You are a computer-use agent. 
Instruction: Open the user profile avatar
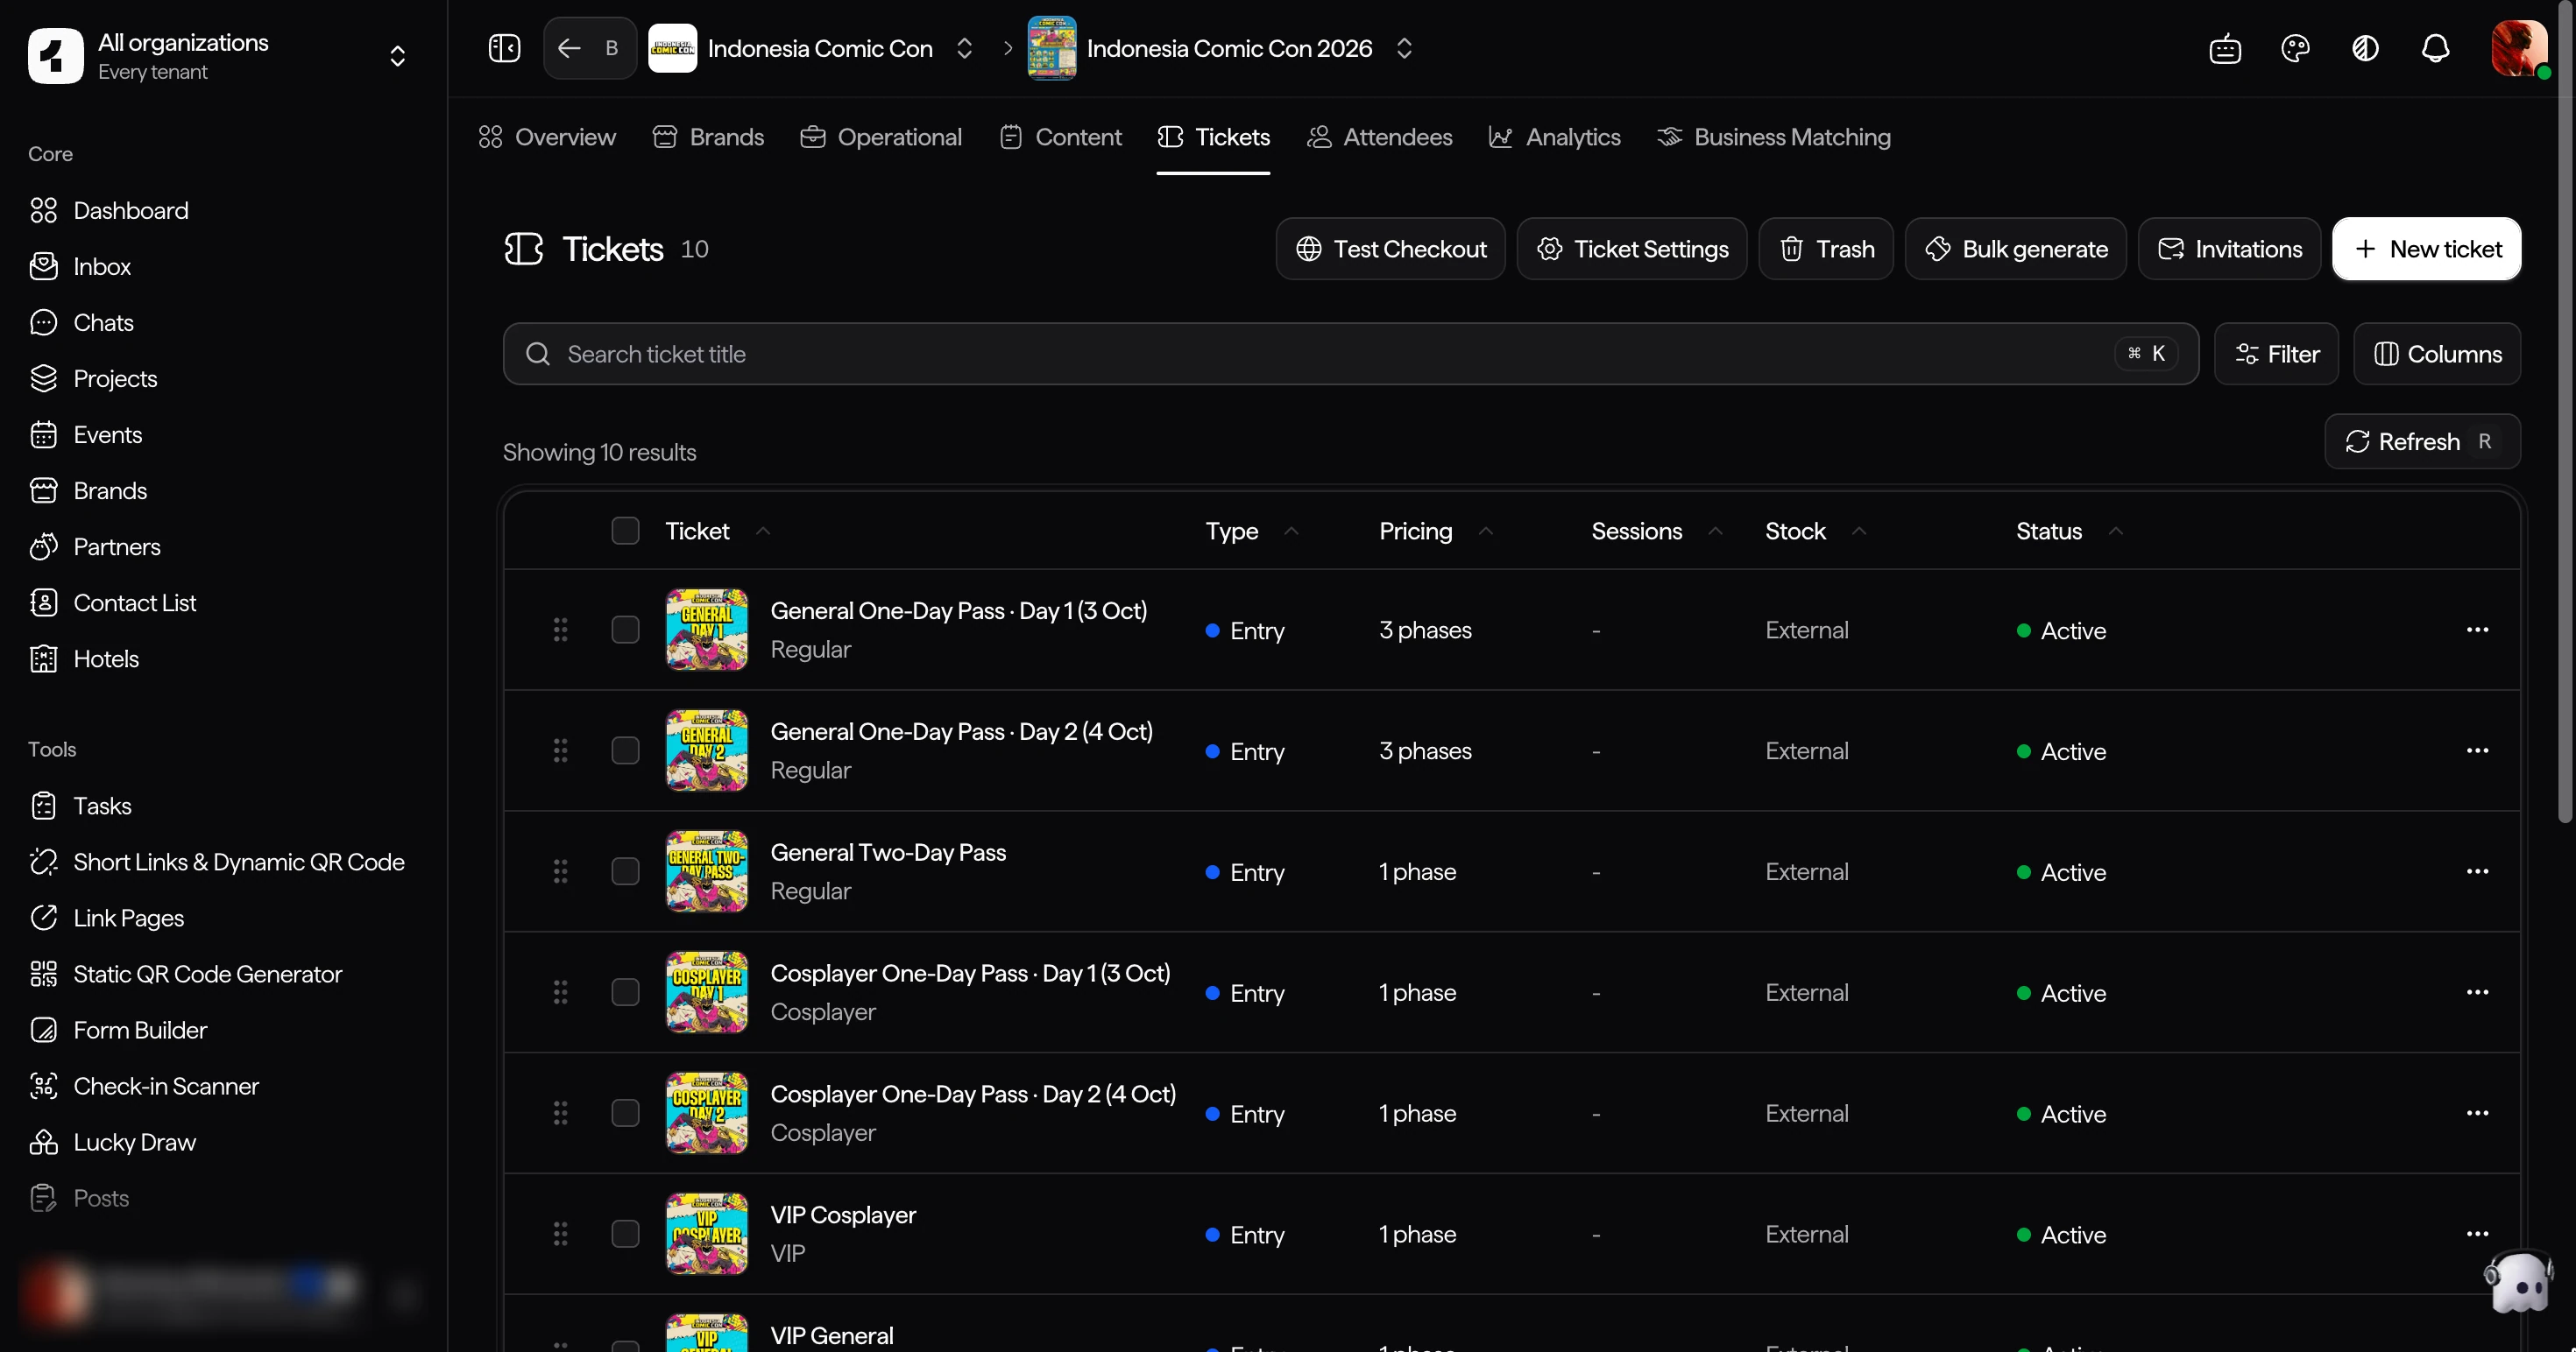(2519, 48)
